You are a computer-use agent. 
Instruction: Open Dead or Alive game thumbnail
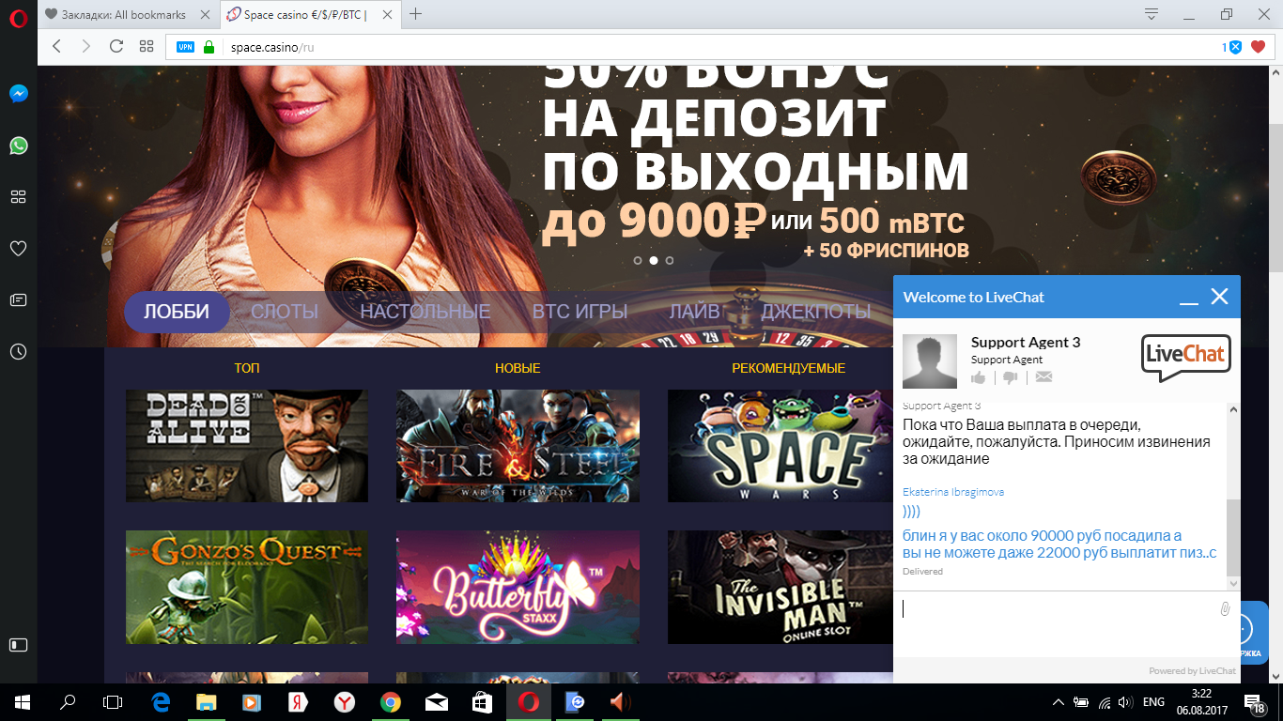click(x=247, y=446)
